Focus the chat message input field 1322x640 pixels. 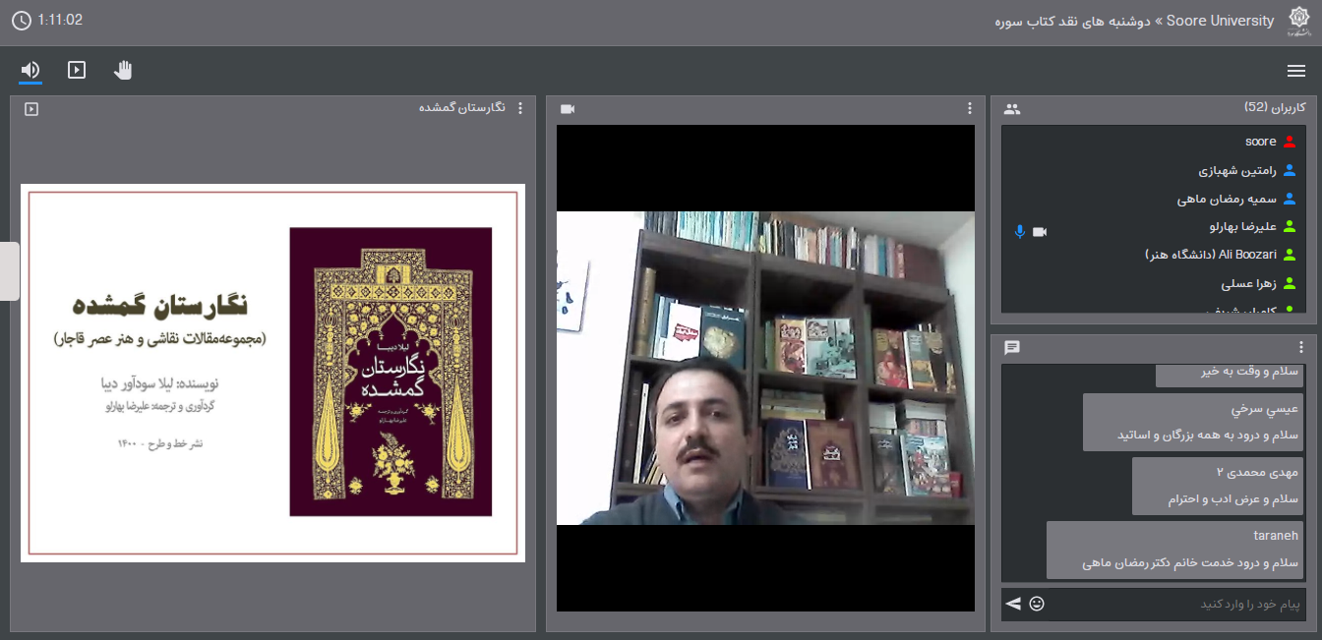[x=1175, y=604]
